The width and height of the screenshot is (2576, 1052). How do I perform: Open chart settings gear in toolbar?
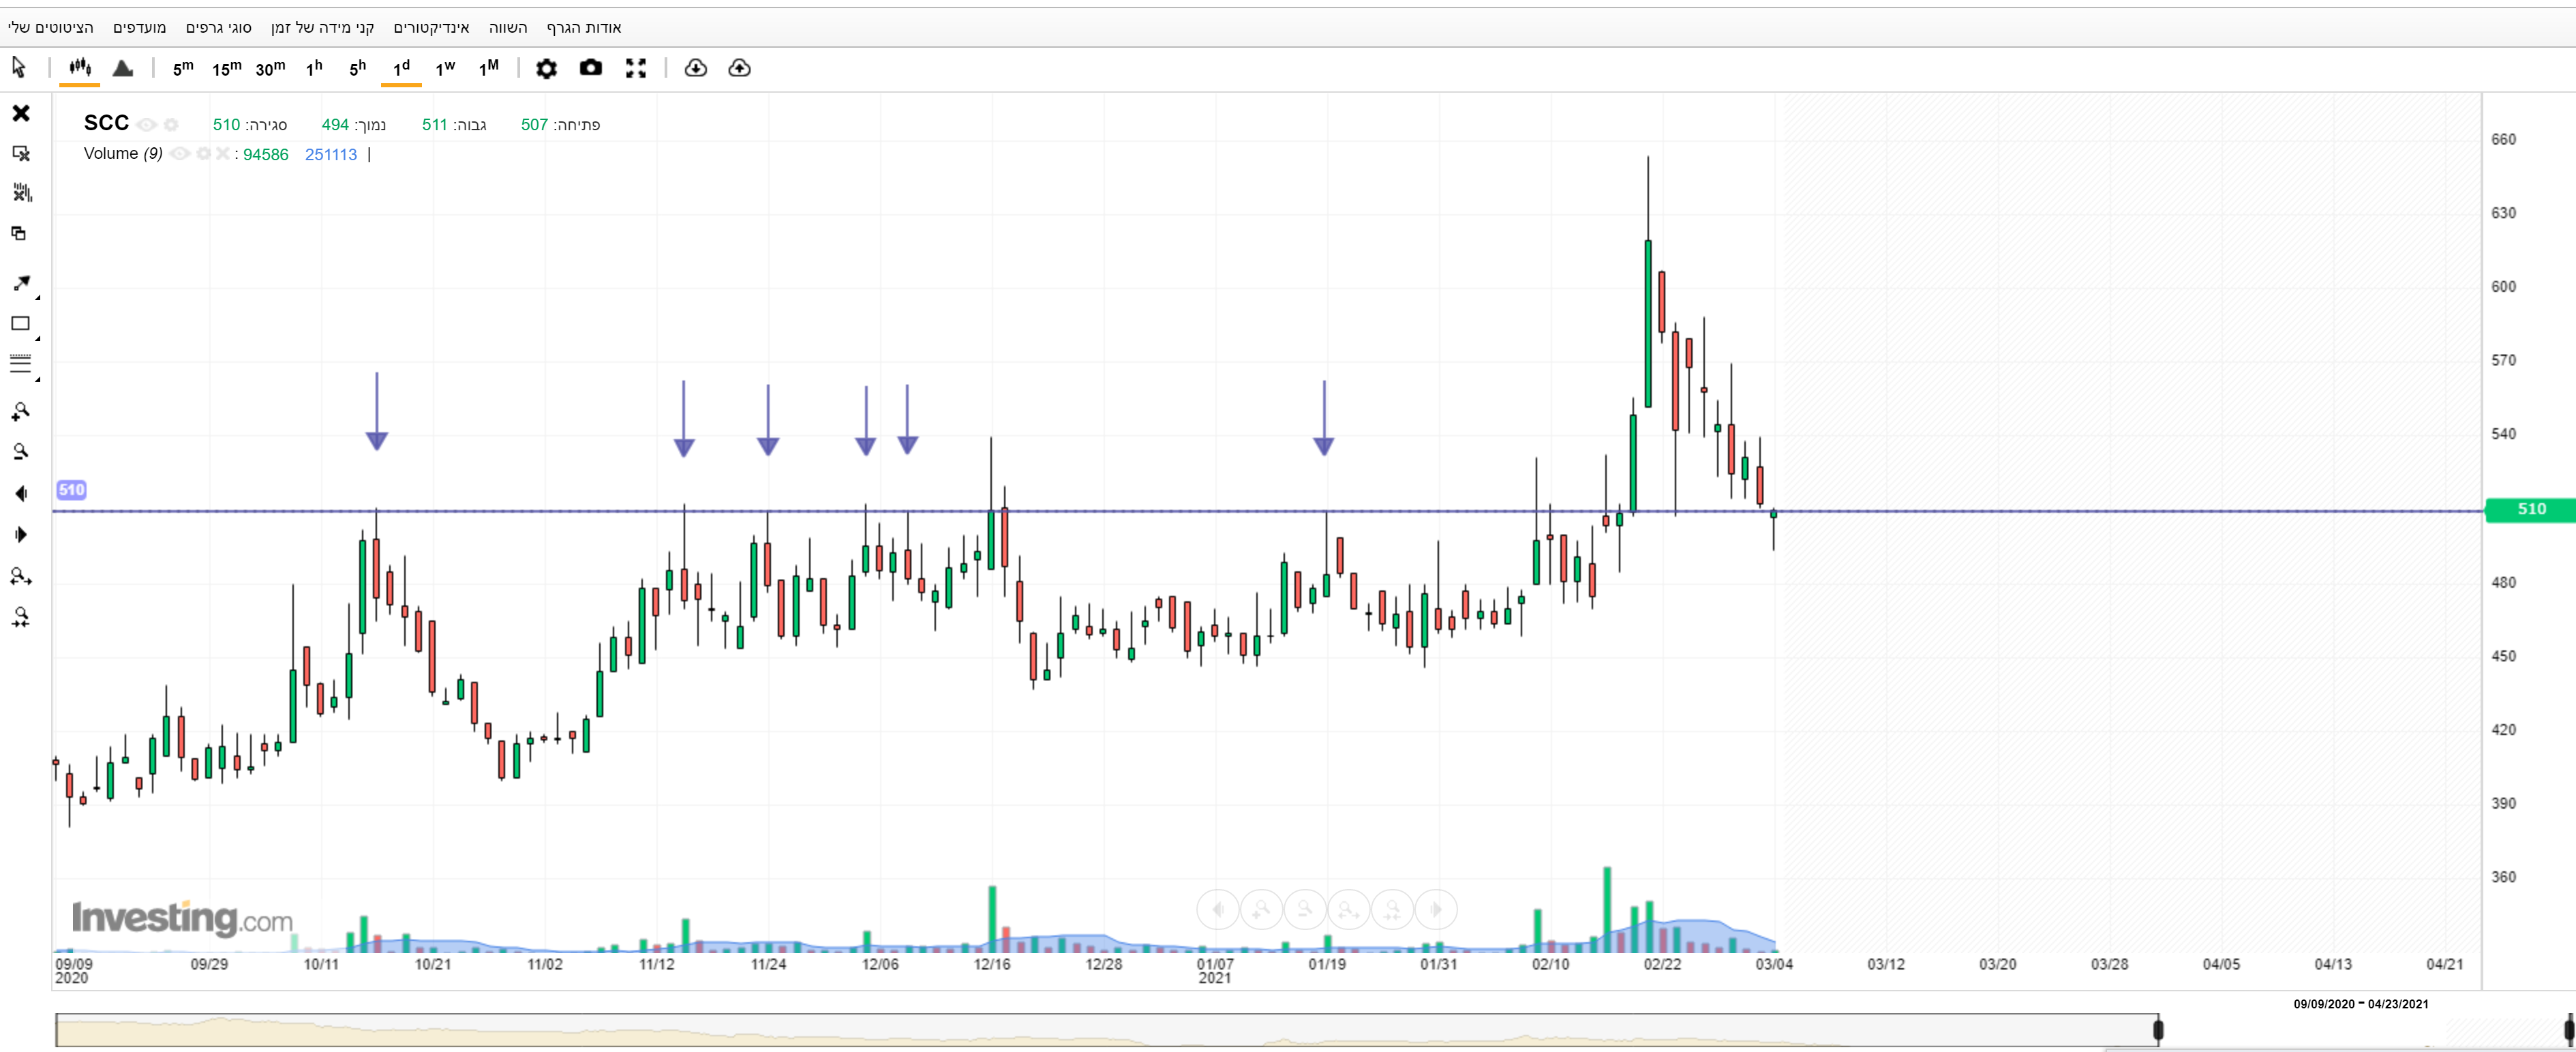click(546, 68)
